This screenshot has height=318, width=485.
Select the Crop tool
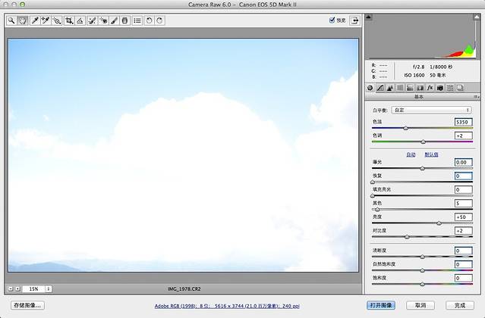tap(69, 21)
